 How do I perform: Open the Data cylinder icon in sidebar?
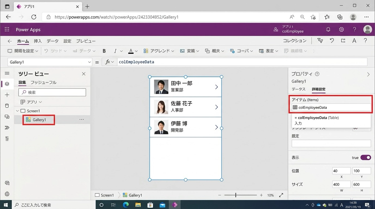click(x=7, y=106)
